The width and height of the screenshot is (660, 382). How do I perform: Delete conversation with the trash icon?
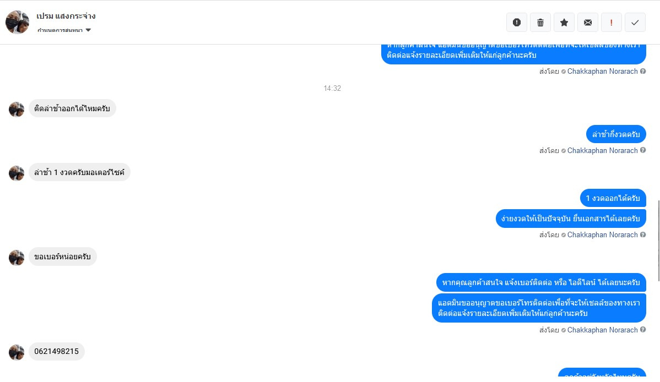click(540, 23)
